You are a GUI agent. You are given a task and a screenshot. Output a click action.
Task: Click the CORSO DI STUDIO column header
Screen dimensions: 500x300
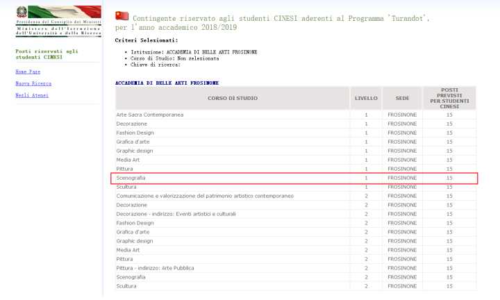pyautogui.click(x=232, y=98)
